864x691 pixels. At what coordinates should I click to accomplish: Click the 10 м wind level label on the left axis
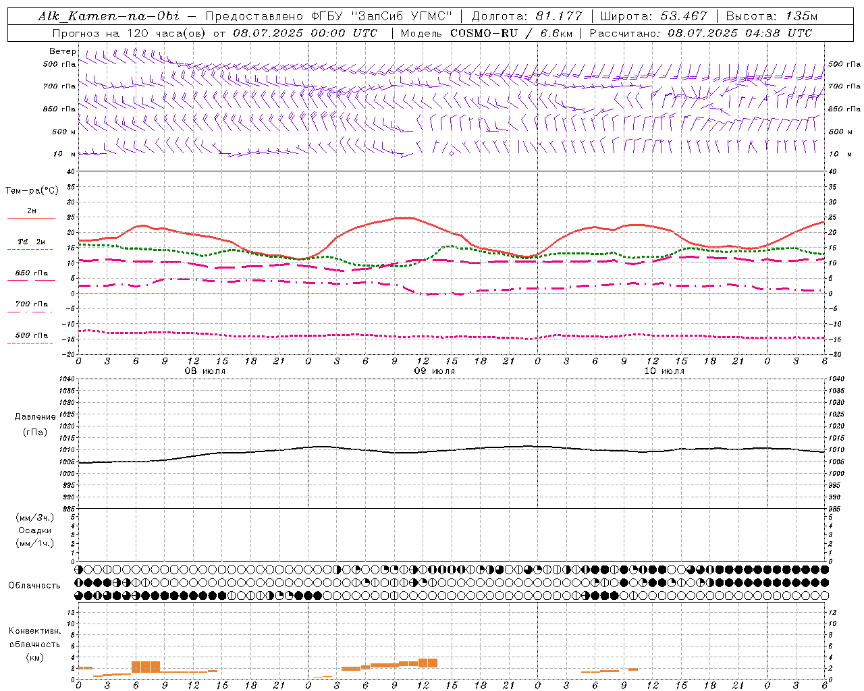(65, 154)
